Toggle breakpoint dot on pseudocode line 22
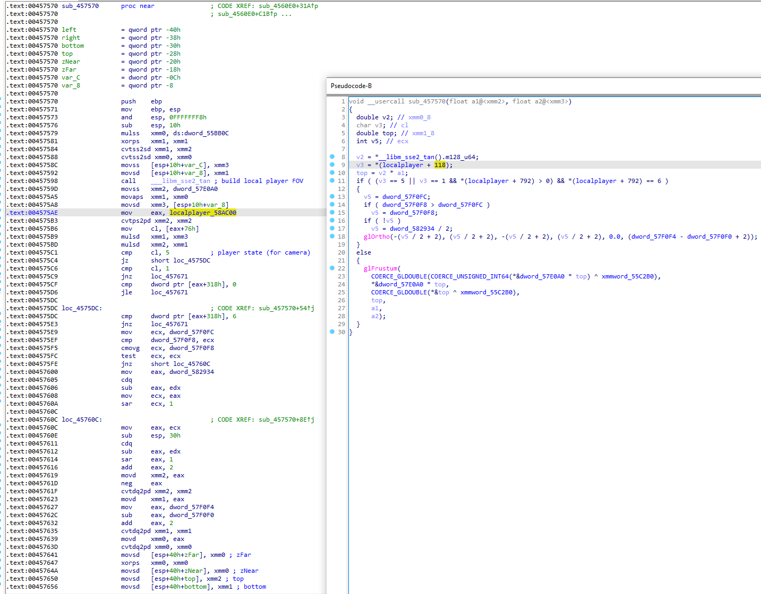This screenshot has width=761, height=594. [332, 268]
